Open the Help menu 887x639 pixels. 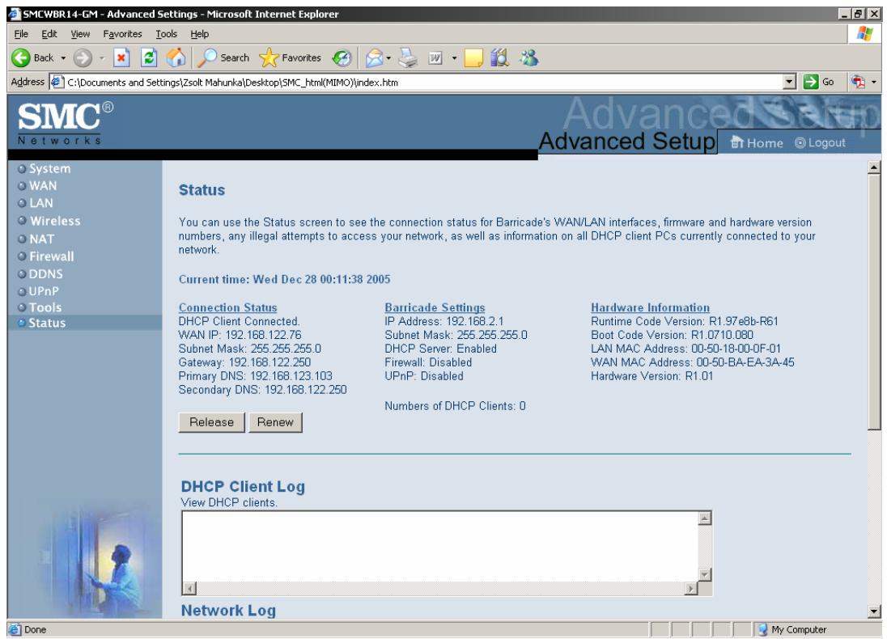[x=199, y=34]
